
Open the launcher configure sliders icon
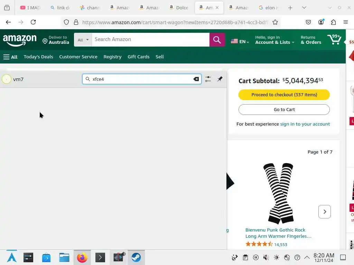point(208,79)
